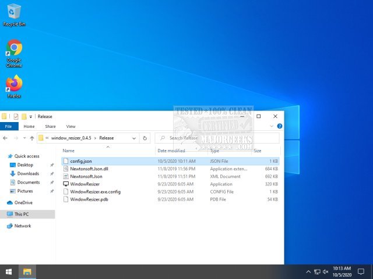Click window_resizer_0.4.5 in the address bar
Image resolution: width=373 pixels, height=279 pixels.
coord(71,138)
